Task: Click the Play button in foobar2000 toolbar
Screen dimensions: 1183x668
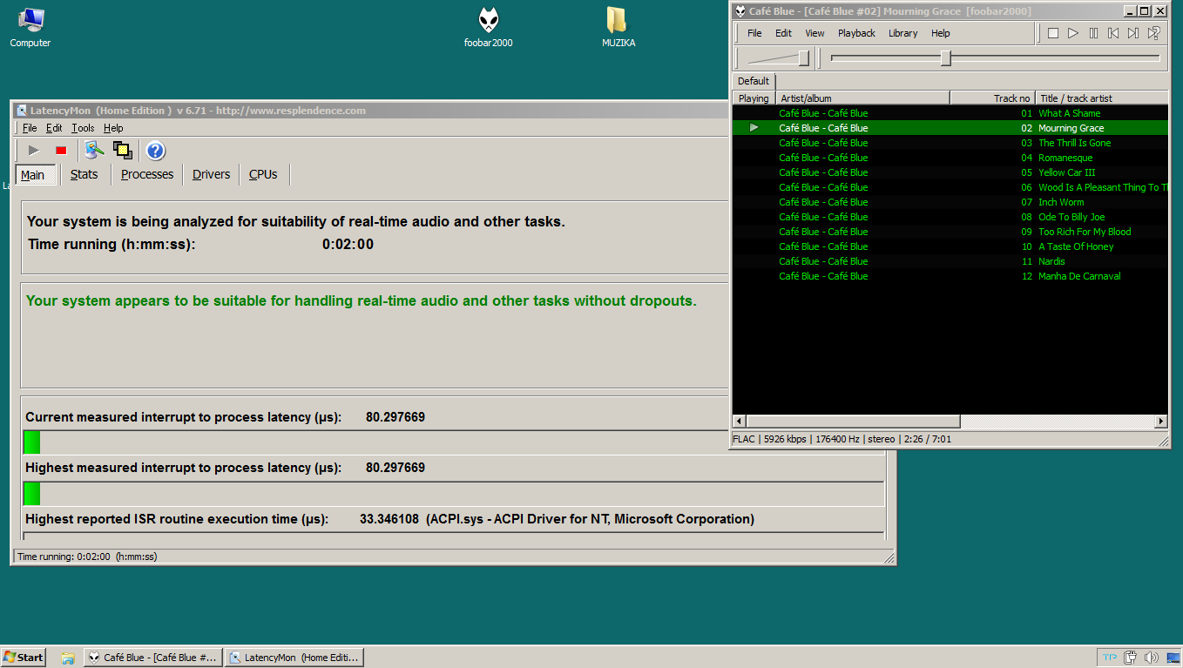Action: (1073, 33)
